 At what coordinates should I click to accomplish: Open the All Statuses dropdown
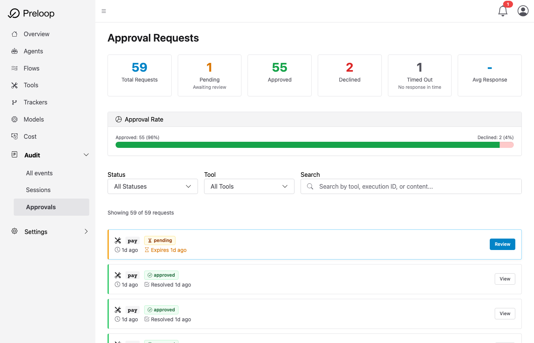click(153, 186)
